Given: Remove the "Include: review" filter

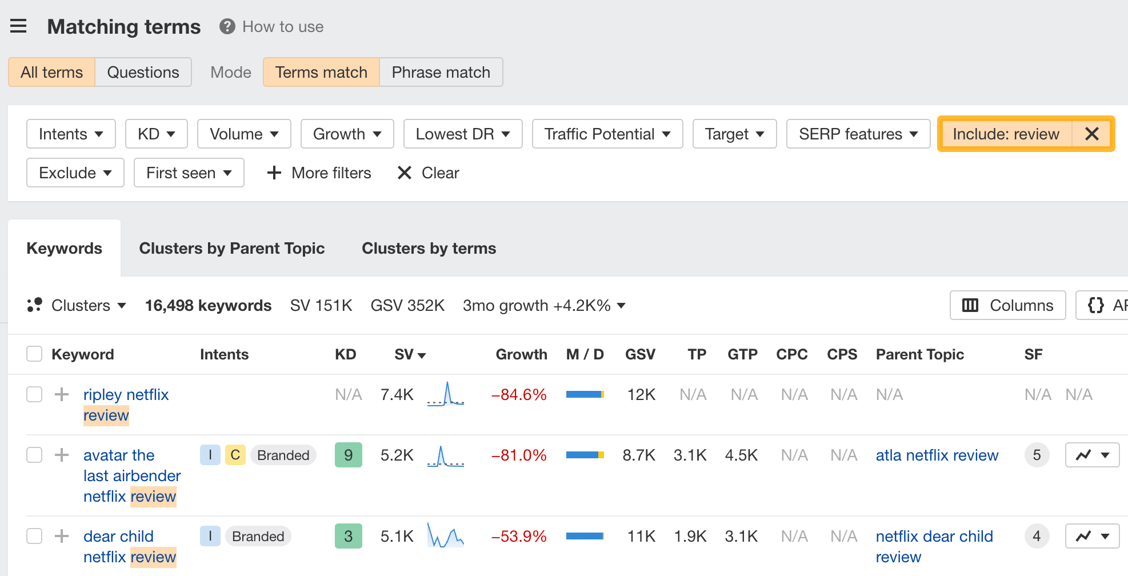Looking at the screenshot, I should 1092,134.
